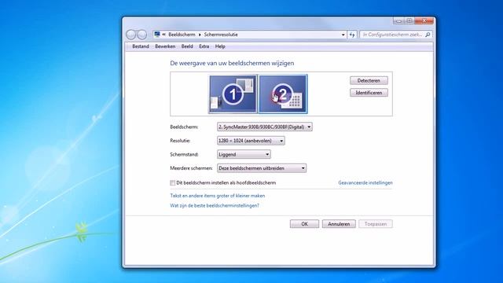Open the Bestand menu
Viewport: 503px width, 283px height.
141,46
